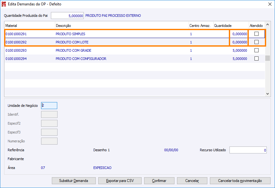Click the PRODUTO PAI PROCESSO EXTERNO text
This screenshot has width=275, height=188.
113,16
